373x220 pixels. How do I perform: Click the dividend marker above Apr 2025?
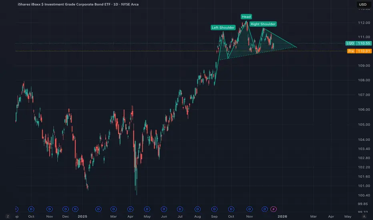pos(130,209)
